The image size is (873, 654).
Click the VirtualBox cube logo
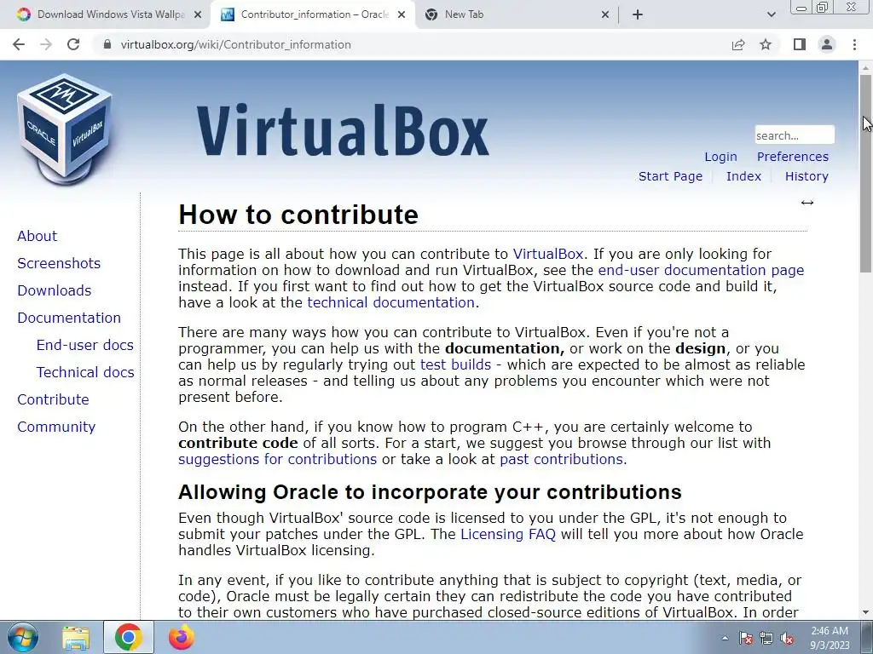65,129
